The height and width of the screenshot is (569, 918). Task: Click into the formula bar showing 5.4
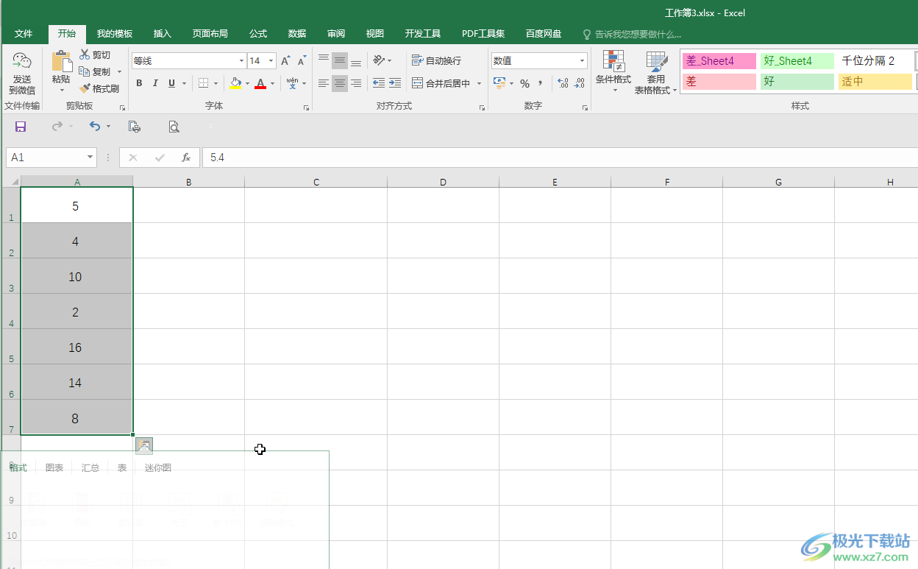559,158
